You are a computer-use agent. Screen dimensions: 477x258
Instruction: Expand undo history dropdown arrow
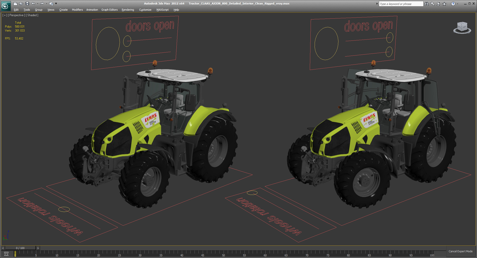37,4
